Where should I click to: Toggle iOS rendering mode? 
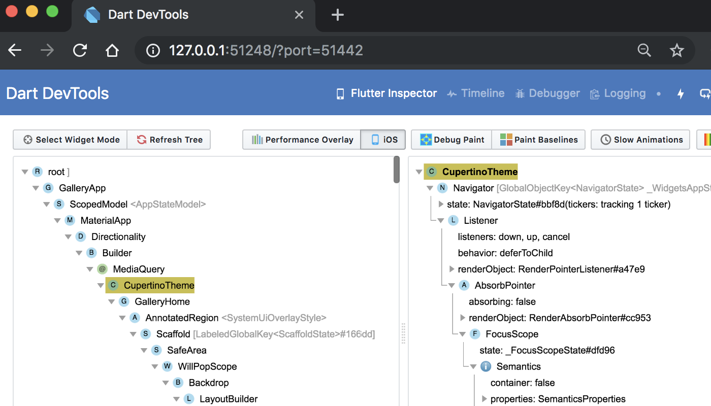click(383, 140)
